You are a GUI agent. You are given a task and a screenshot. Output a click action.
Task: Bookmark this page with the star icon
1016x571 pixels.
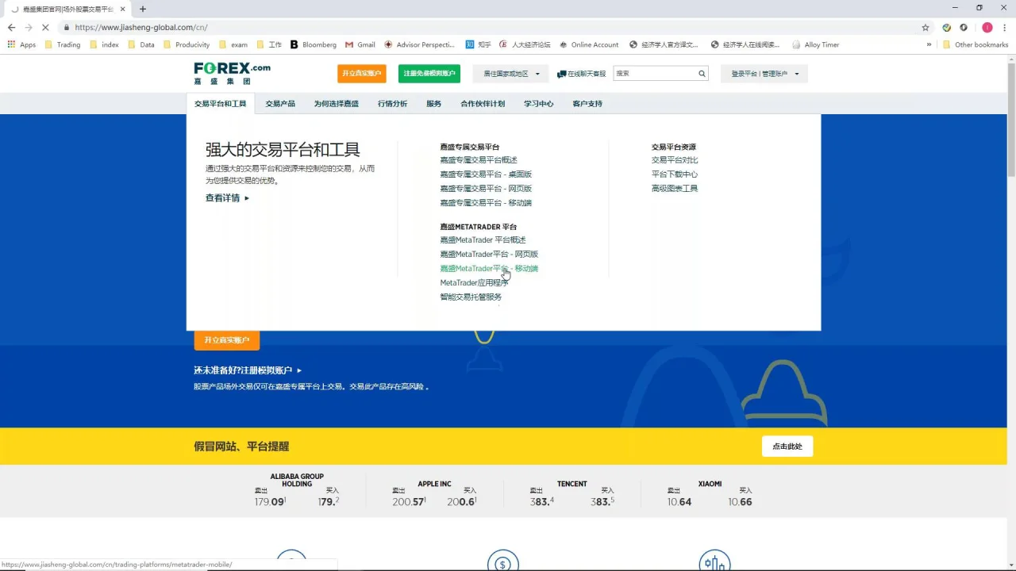pos(926,27)
